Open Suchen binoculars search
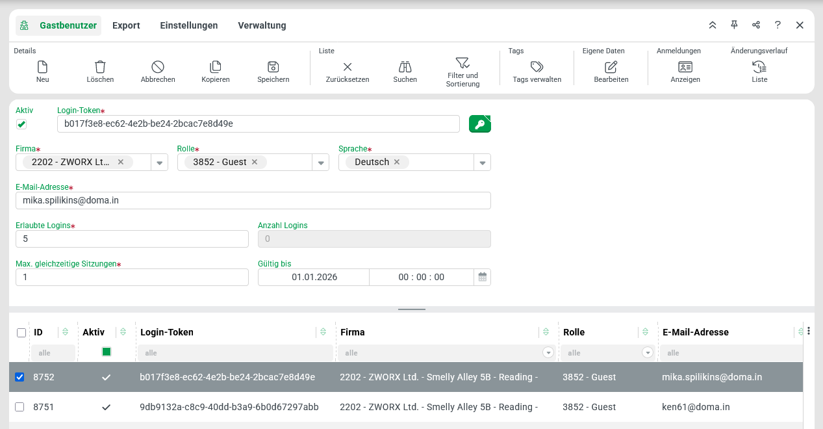Screen dimensions: 823x429 [405, 67]
